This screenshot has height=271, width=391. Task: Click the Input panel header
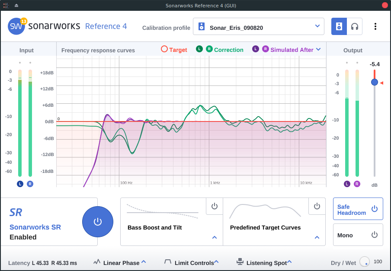pos(26,50)
